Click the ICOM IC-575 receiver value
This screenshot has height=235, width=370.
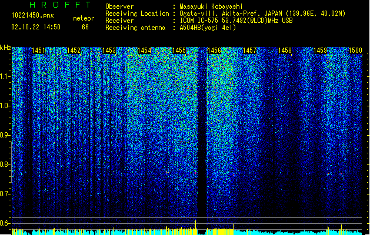coord(236,21)
